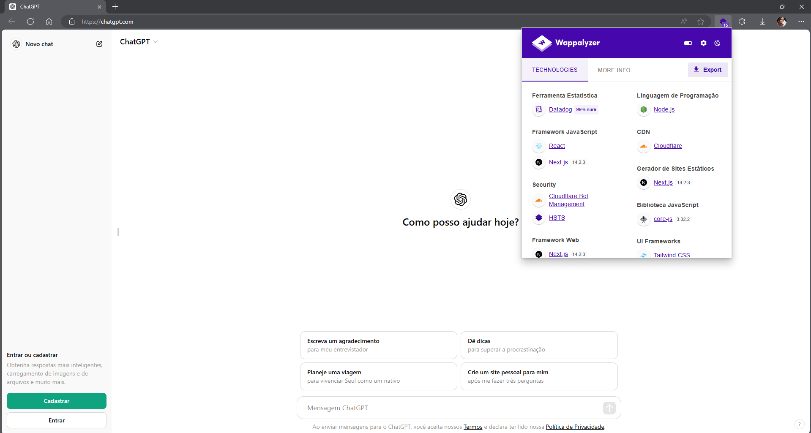Click the Cloudflare CDN cloud icon
Image resolution: width=811 pixels, height=433 pixels.
pos(644,146)
